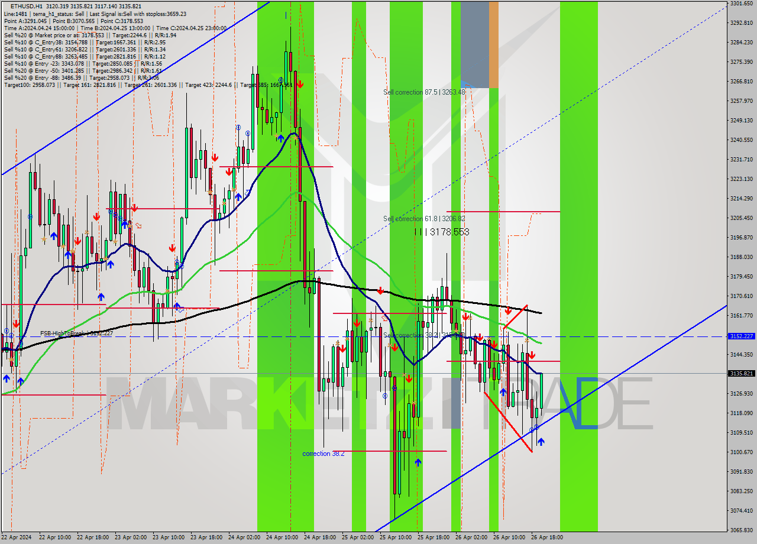
Task: Click the 'Sell correction 61.8 | 3206.82' label
Action: tap(424, 218)
